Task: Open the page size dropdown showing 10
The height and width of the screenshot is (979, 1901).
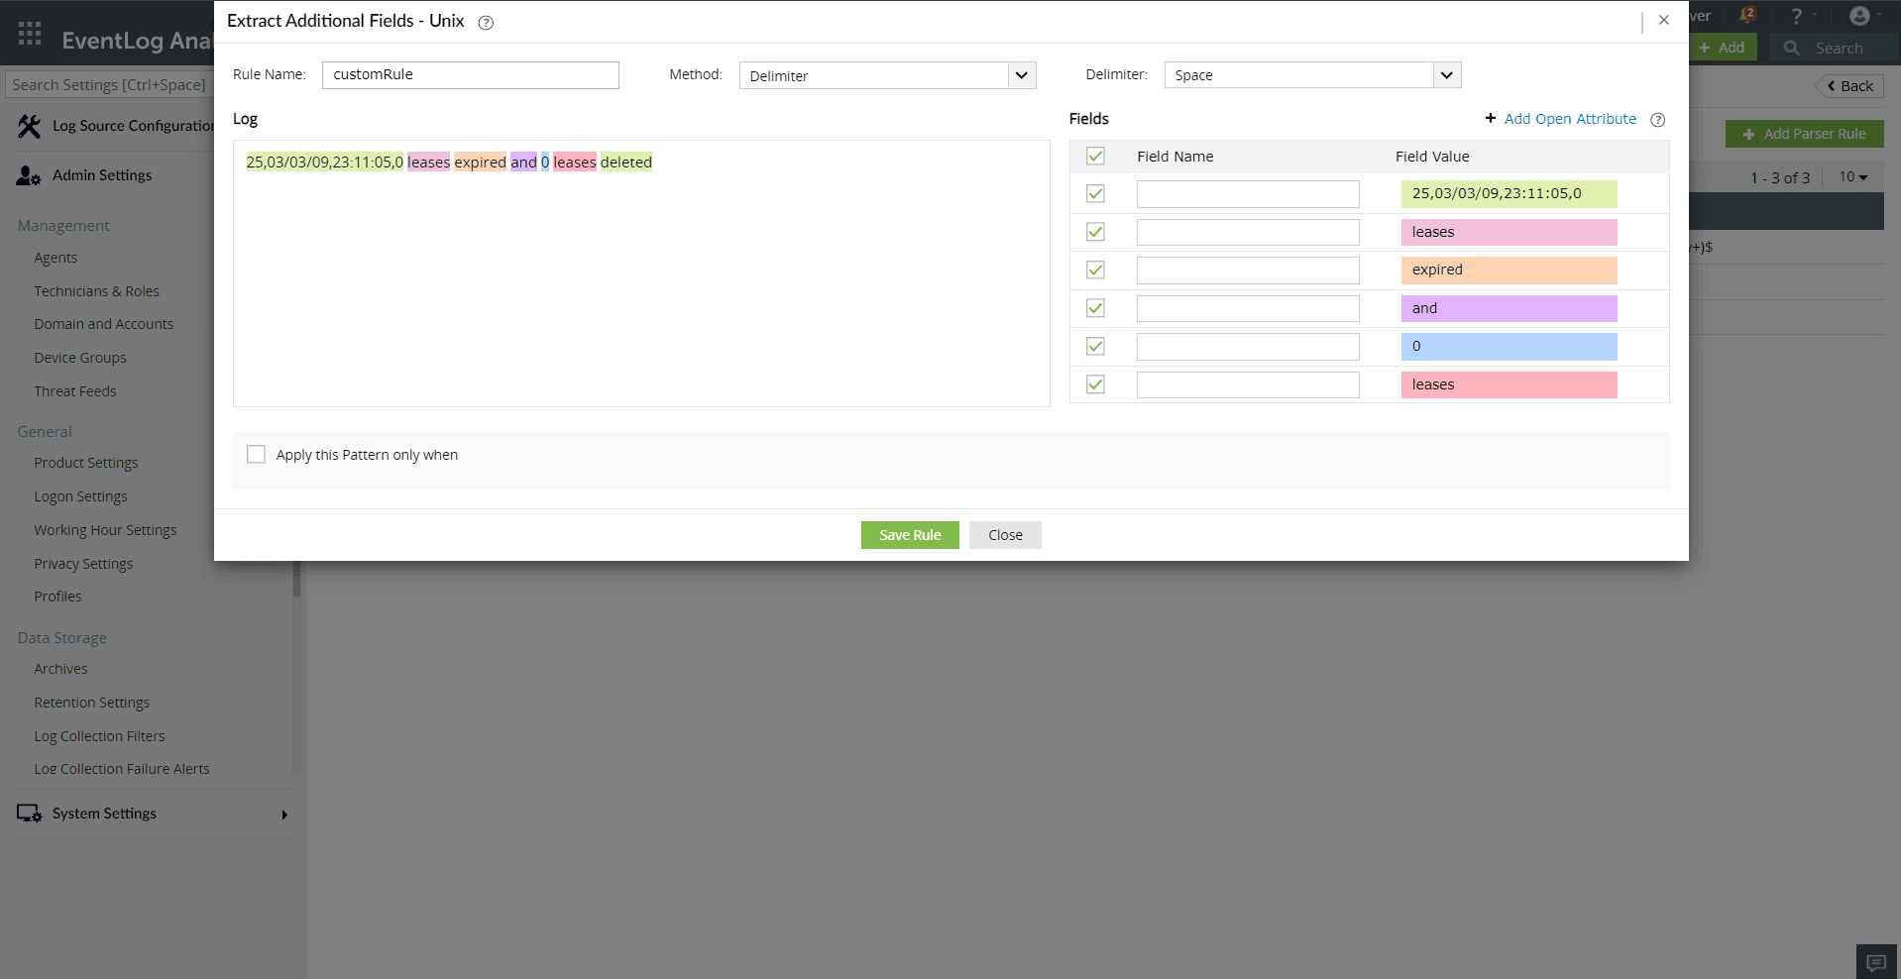Action: (1852, 177)
